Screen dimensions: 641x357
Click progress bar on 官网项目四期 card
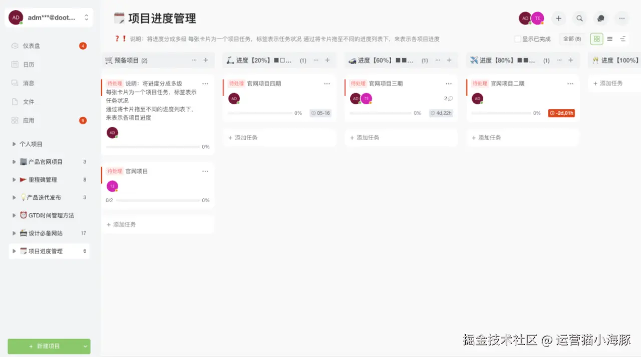tap(260, 113)
